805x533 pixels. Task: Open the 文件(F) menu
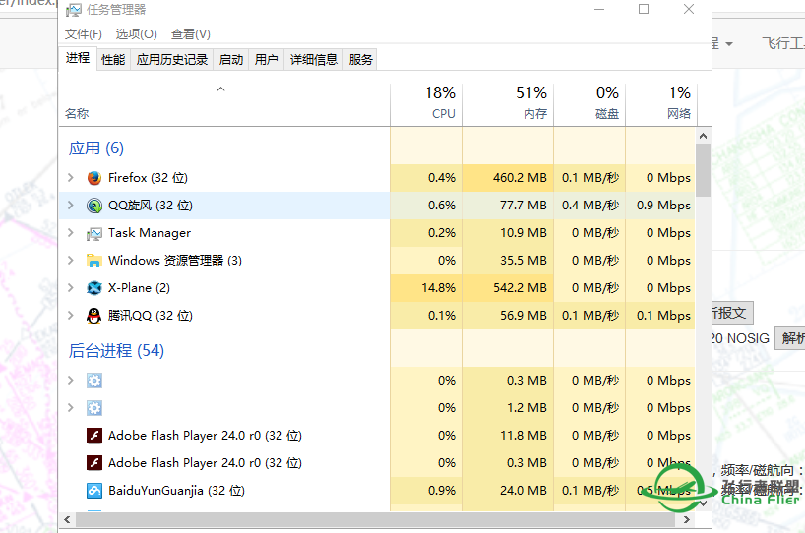84,34
